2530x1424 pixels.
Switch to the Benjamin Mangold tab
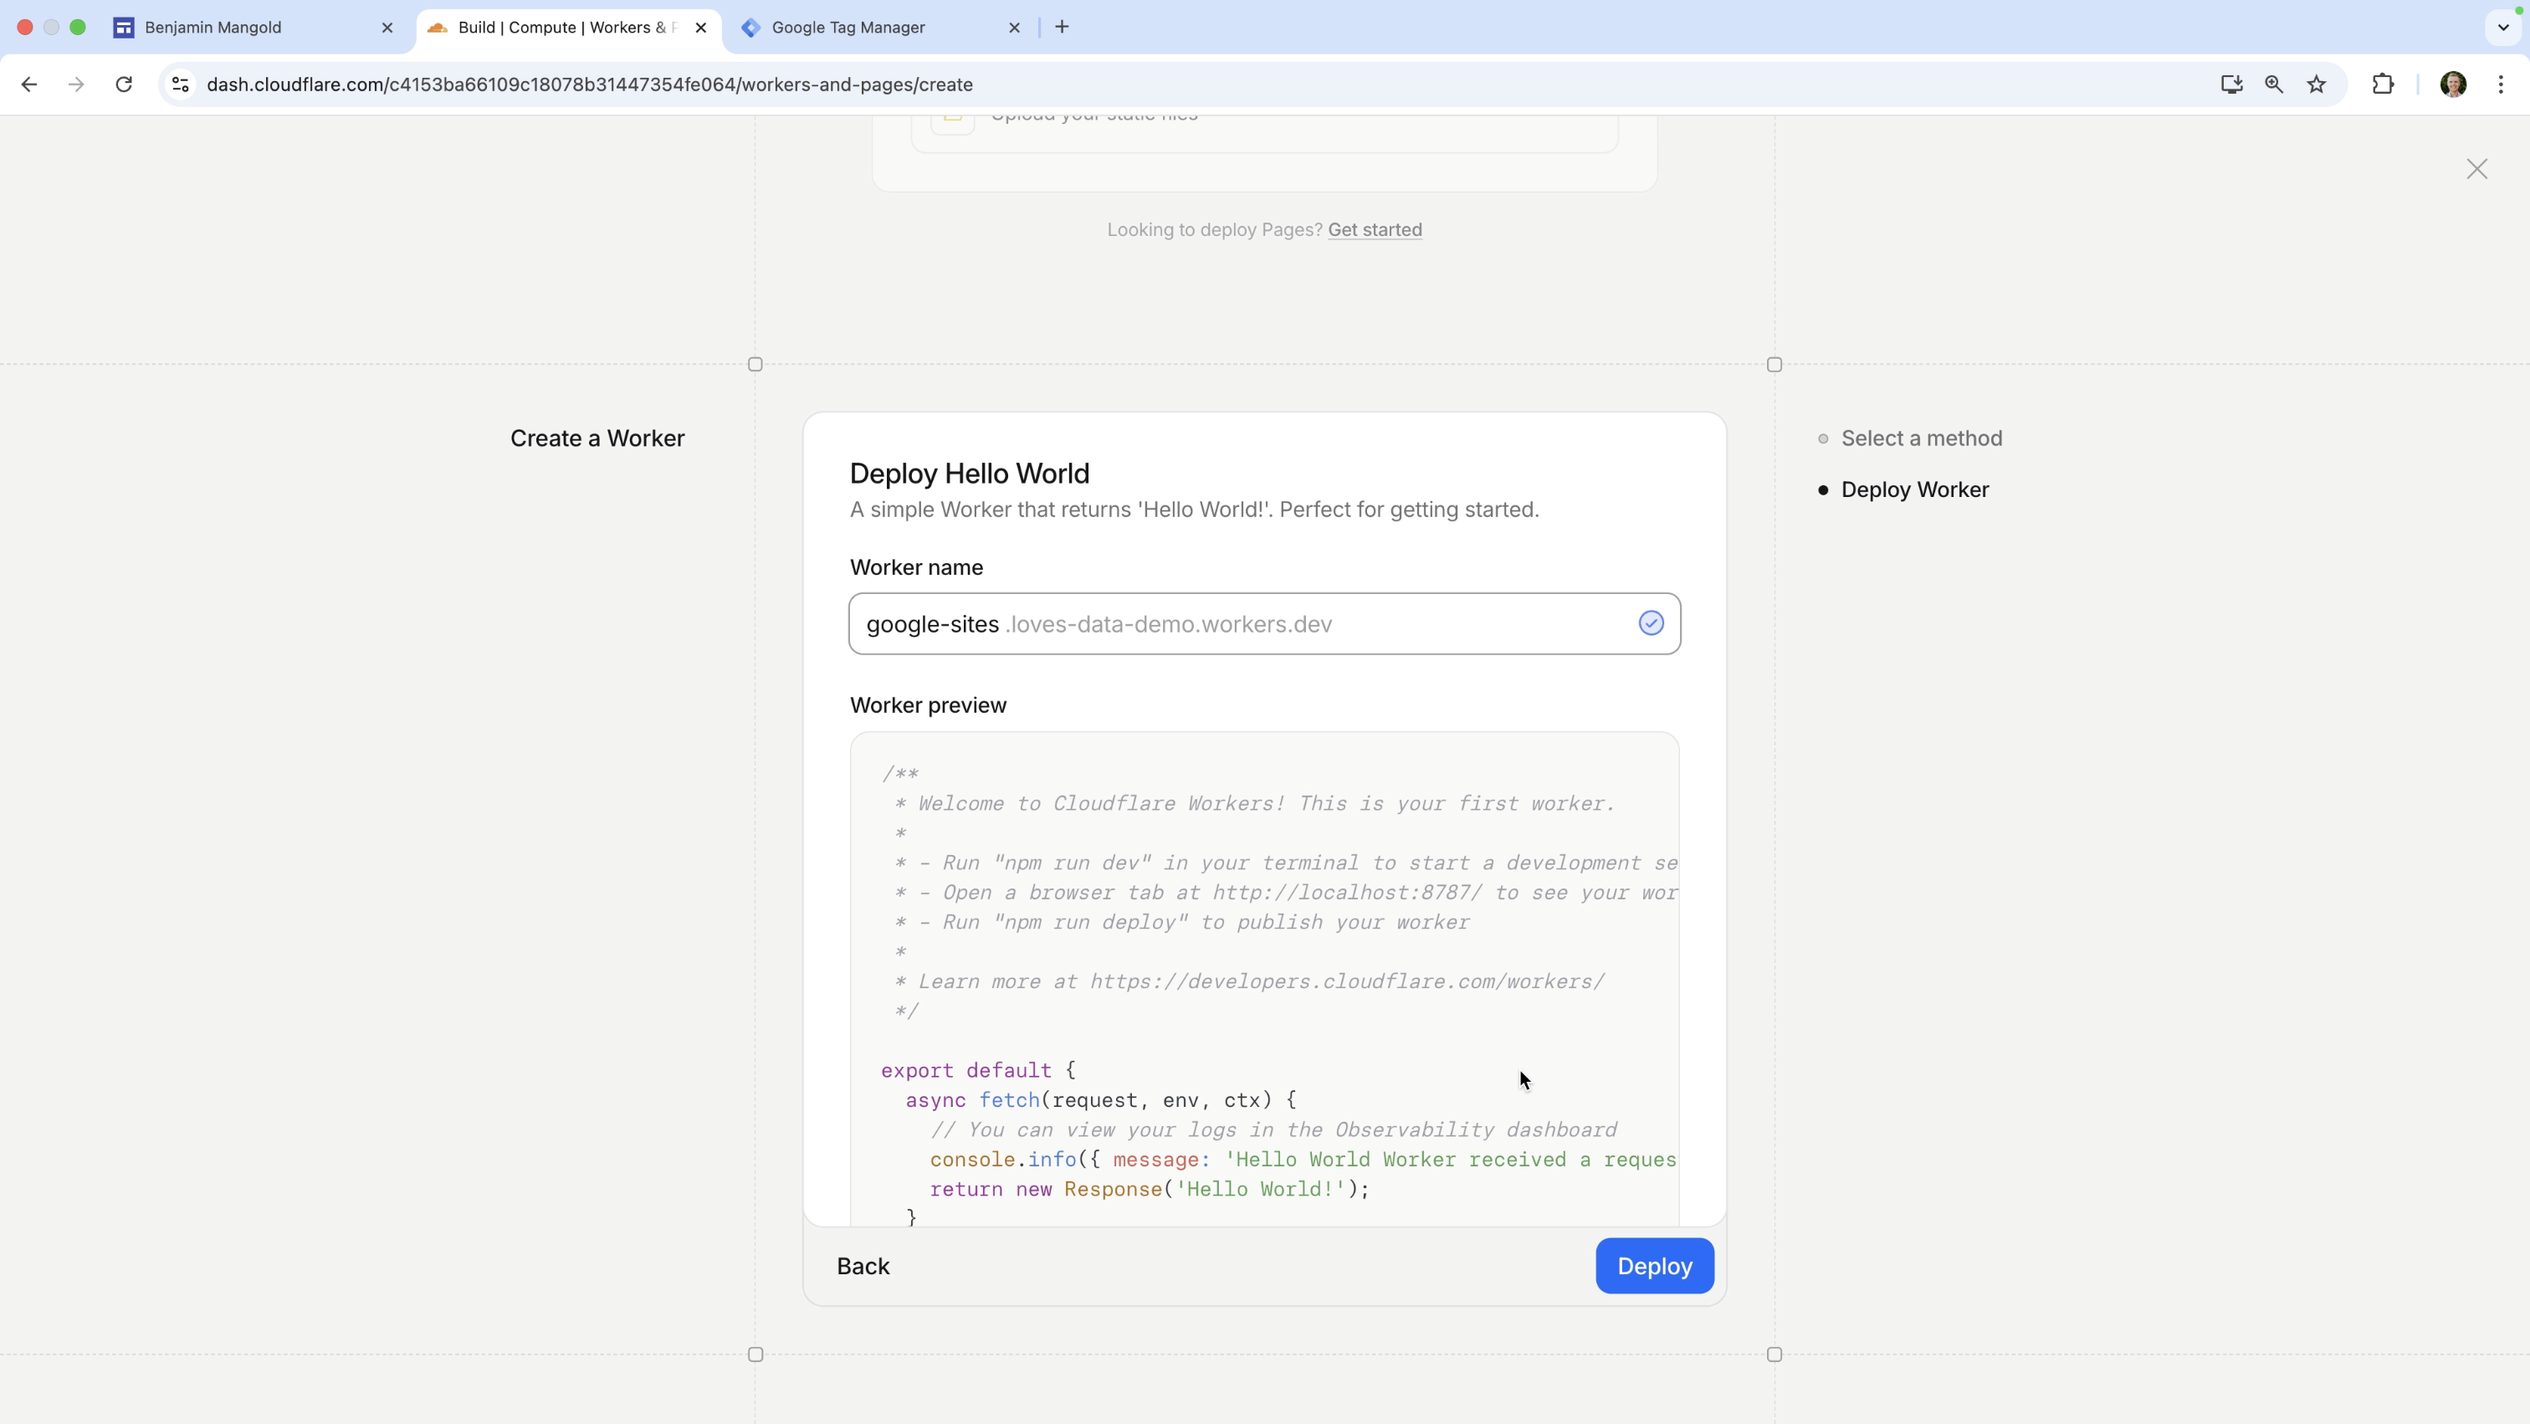coord(252,28)
